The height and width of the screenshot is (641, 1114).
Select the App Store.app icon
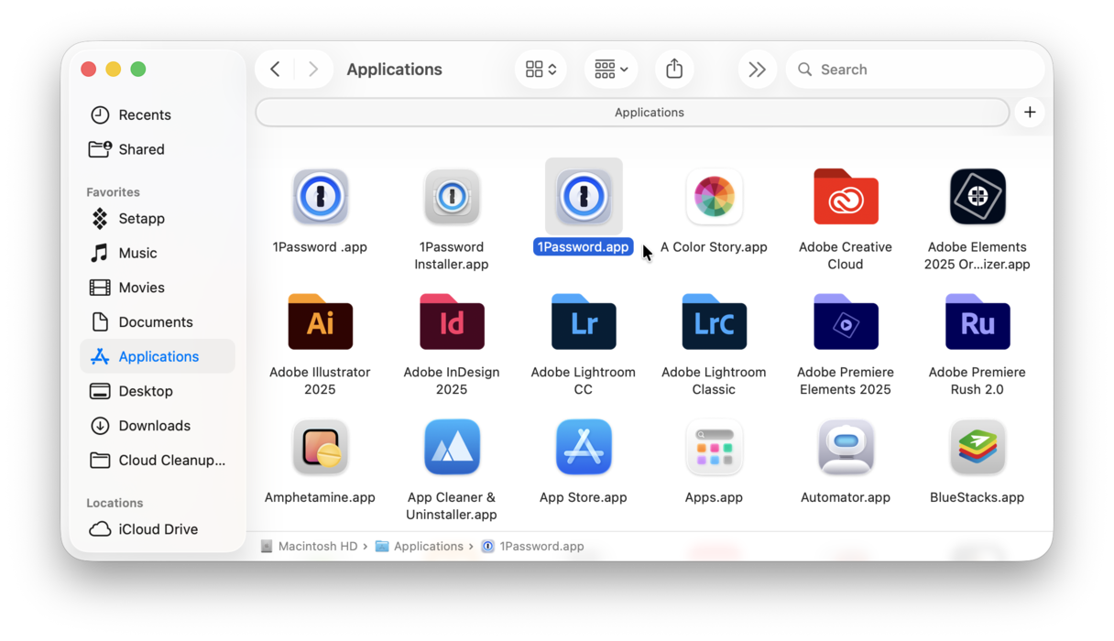point(584,447)
